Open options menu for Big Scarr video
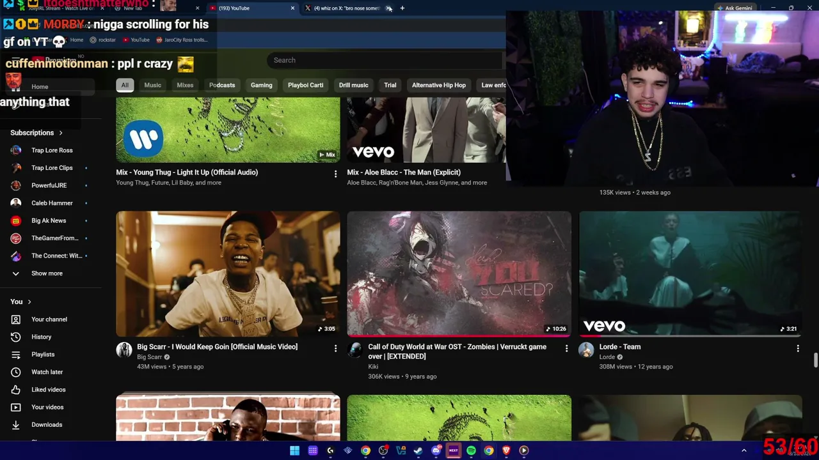 tap(335, 348)
